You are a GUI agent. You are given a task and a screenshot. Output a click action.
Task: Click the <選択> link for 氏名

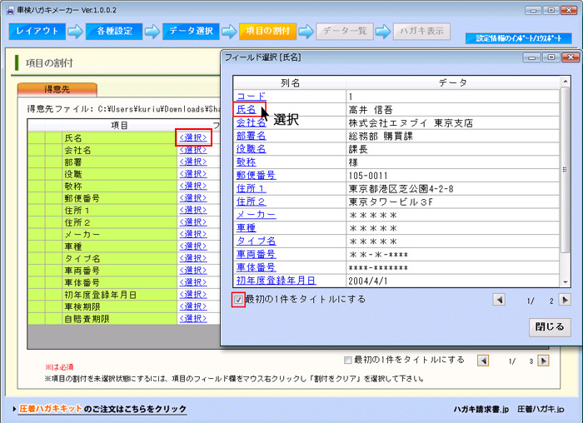[193, 138]
